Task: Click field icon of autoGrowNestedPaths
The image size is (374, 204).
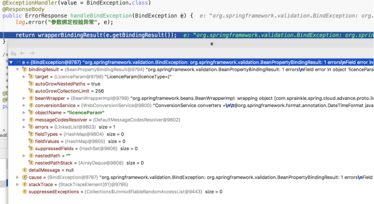Action: click(x=31, y=84)
